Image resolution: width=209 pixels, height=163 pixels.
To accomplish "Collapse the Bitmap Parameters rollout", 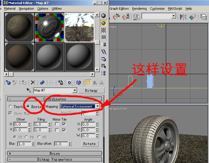I will 55,159.
